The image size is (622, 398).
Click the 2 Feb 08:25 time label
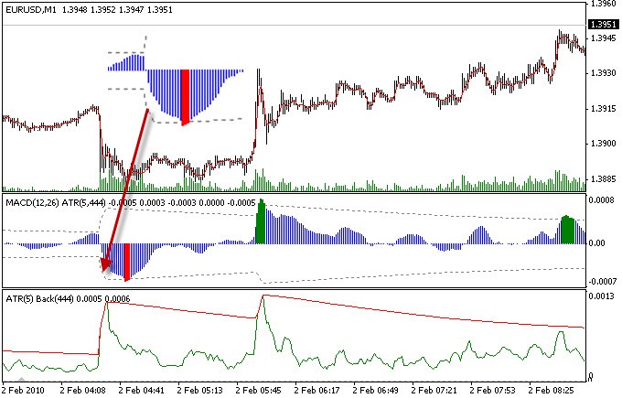point(552,389)
